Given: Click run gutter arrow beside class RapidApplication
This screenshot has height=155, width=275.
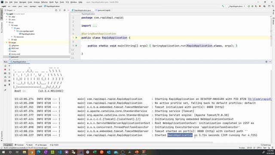Looking at the screenshot, I should [x=76, y=37].
